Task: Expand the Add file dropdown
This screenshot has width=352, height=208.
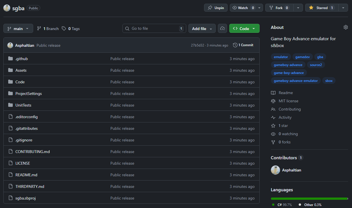Action: [x=202, y=29]
